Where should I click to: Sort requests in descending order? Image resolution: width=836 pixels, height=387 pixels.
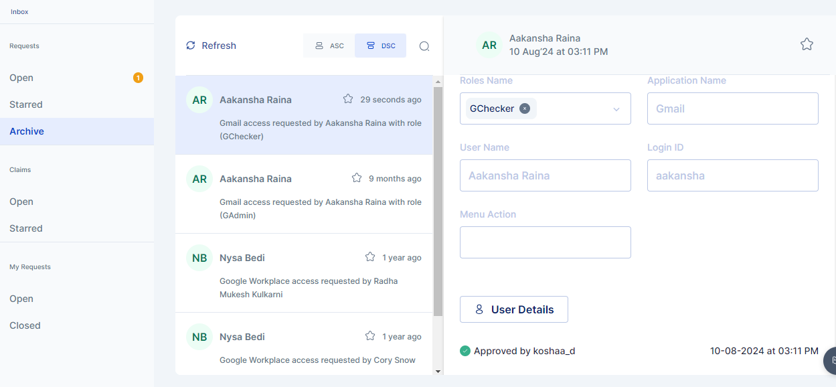[x=380, y=46]
